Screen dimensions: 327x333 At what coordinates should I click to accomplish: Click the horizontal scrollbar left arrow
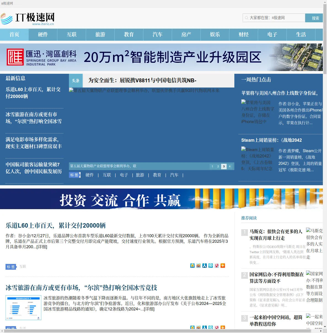(2, 331)
